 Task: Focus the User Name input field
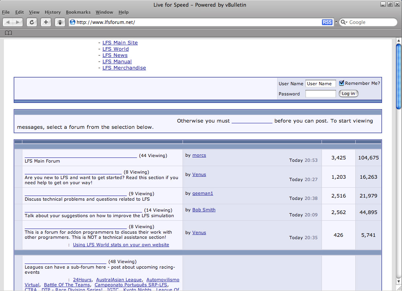point(320,84)
